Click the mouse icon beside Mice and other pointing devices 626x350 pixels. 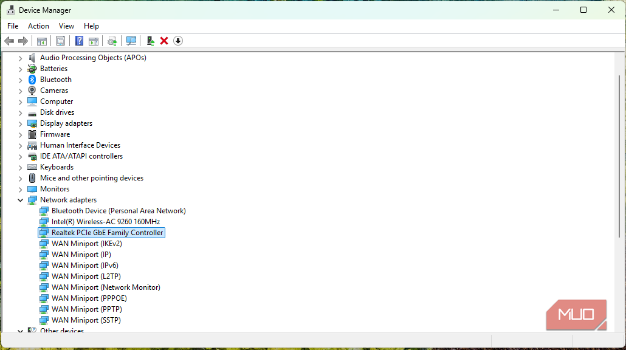click(32, 178)
